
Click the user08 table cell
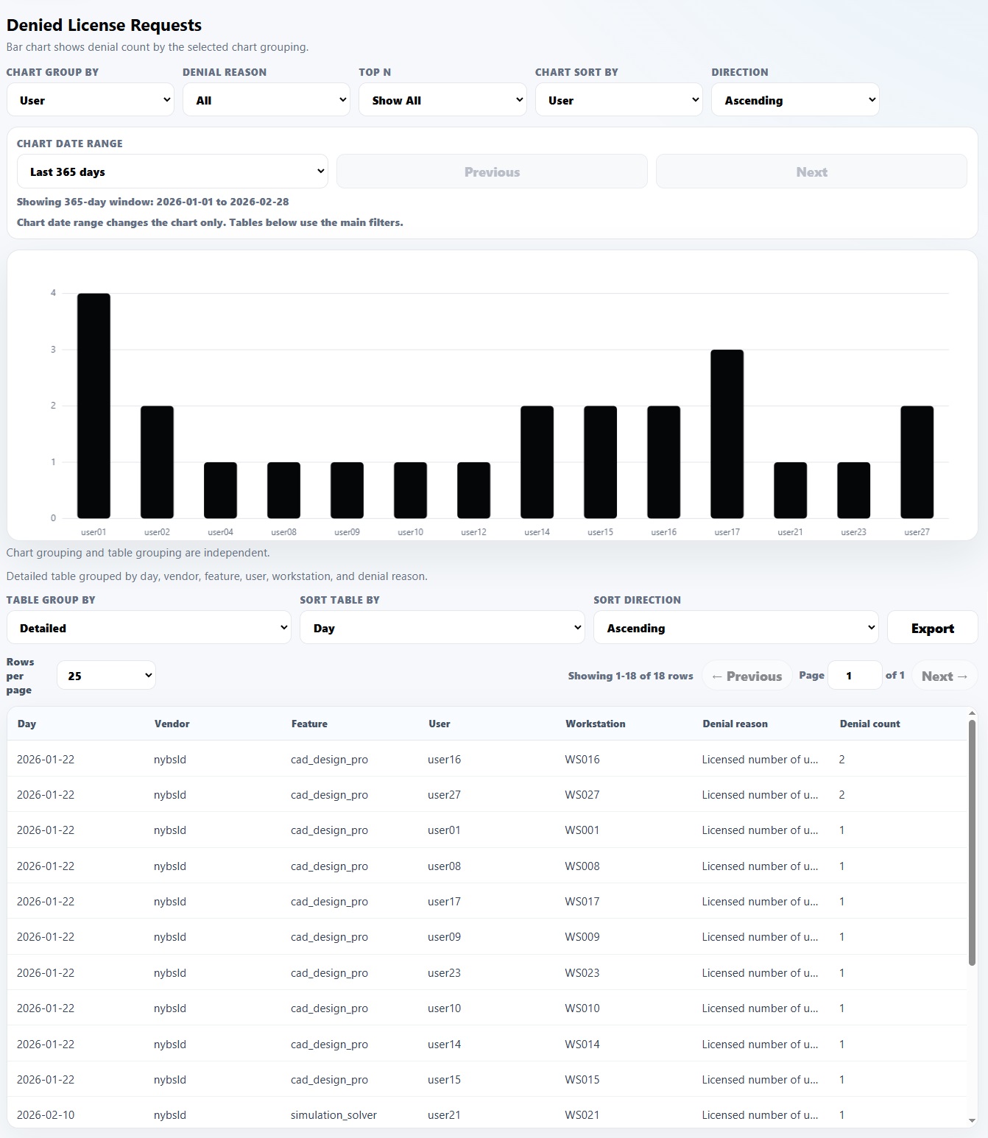(x=444, y=866)
